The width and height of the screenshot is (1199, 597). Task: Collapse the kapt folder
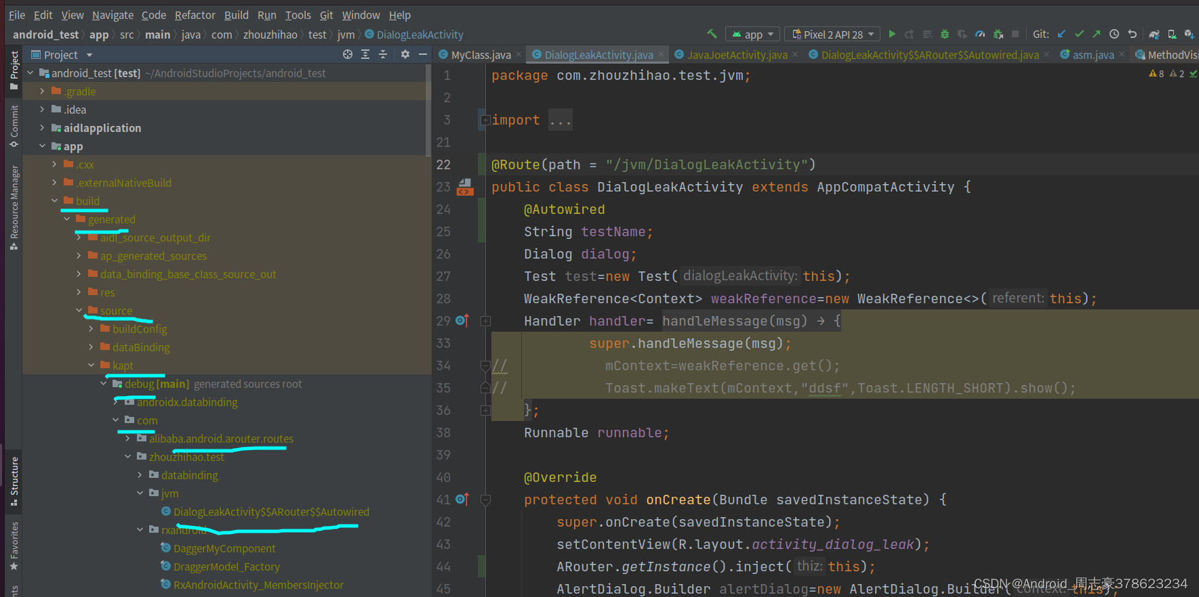pos(91,365)
